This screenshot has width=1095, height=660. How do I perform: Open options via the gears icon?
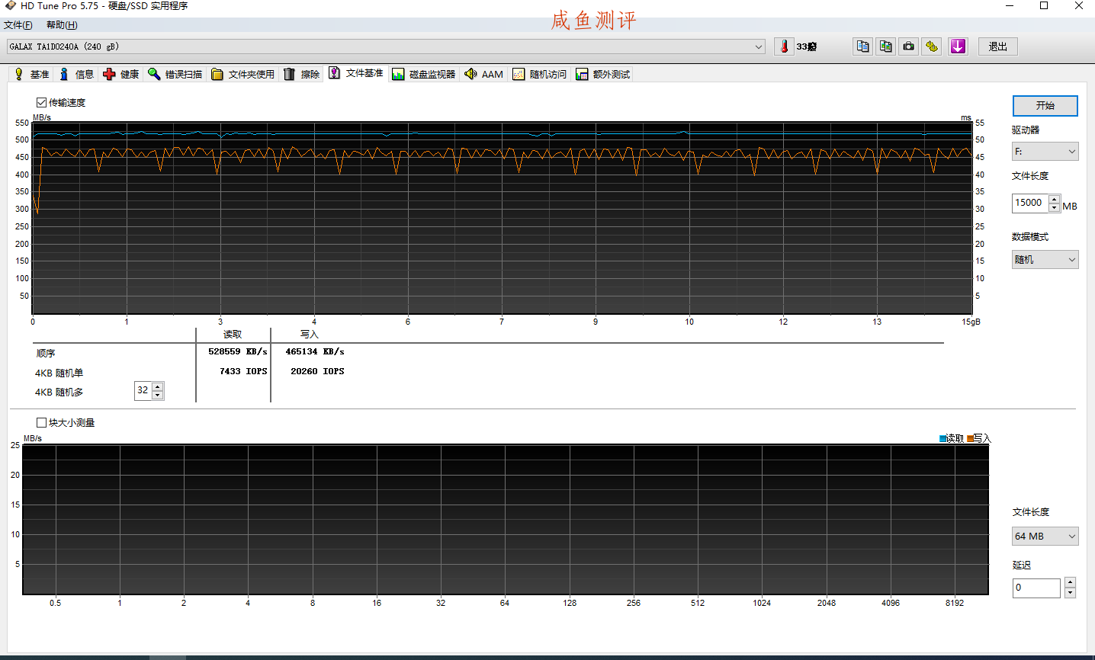[x=931, y=46]
